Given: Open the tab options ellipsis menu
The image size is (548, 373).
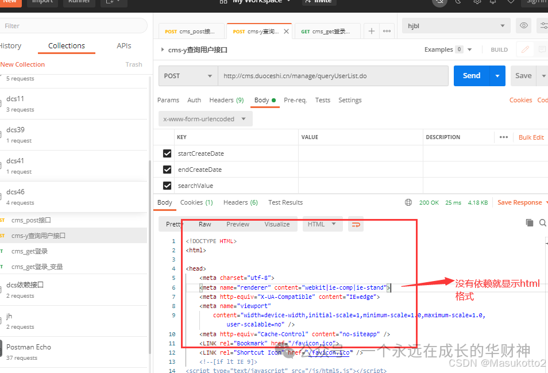Looking at the screenshot, I should tap(387, 31).
